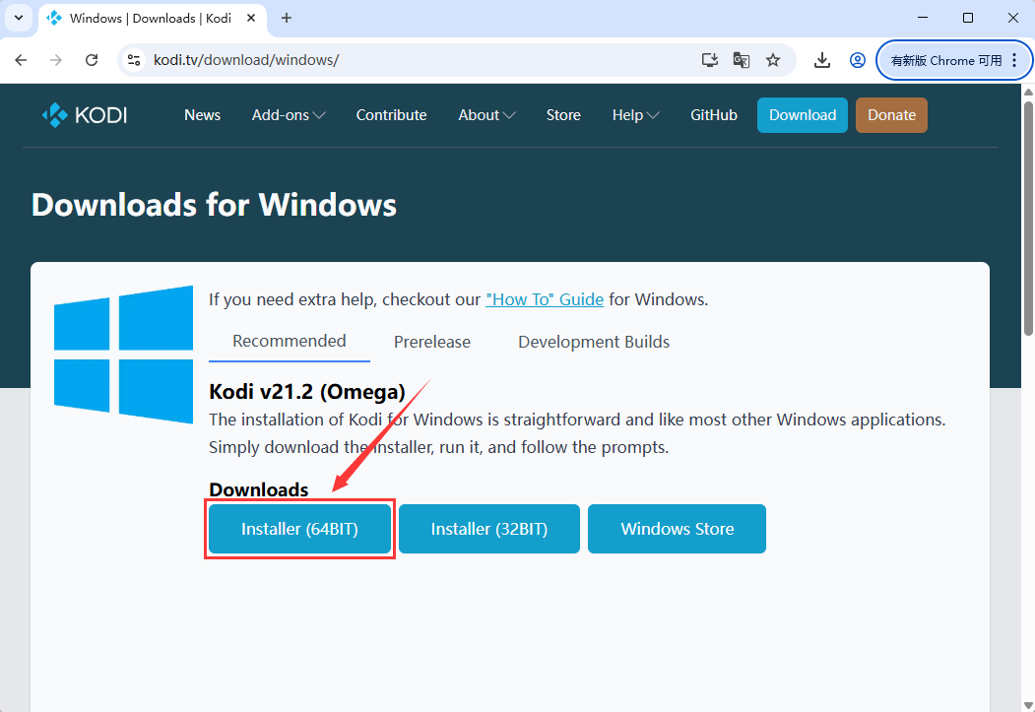1035x712 pixels.
Task: Open the News page
Action: pos(202,115)
